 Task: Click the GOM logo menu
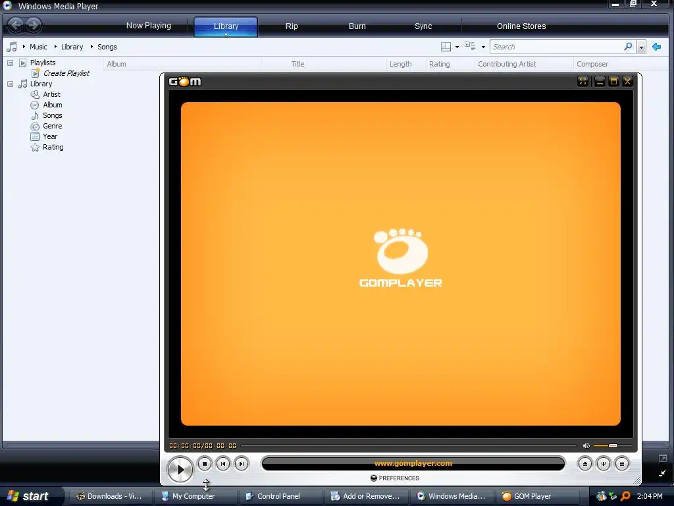coord(185,81)
